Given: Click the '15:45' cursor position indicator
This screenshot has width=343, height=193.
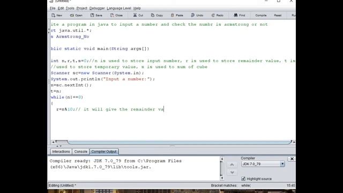Looking at the screenshot, I should point(291,185).
